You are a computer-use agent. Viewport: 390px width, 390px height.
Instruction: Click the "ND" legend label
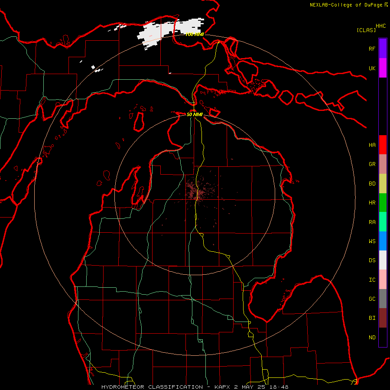(x=372, y=338)
